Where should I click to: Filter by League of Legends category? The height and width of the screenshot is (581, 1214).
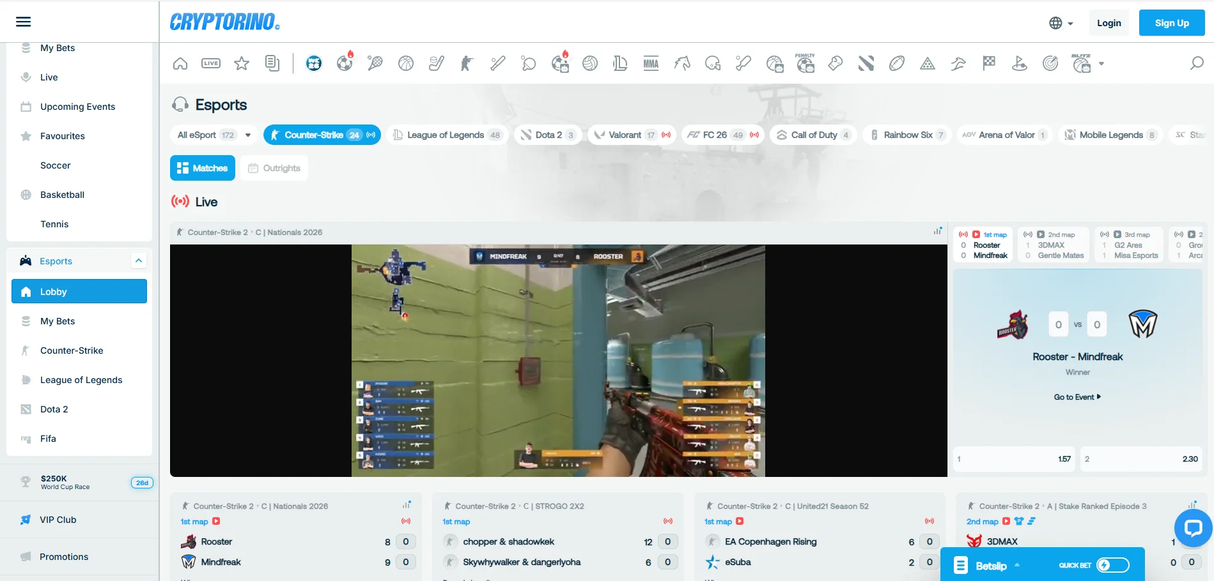pos(447,135)
